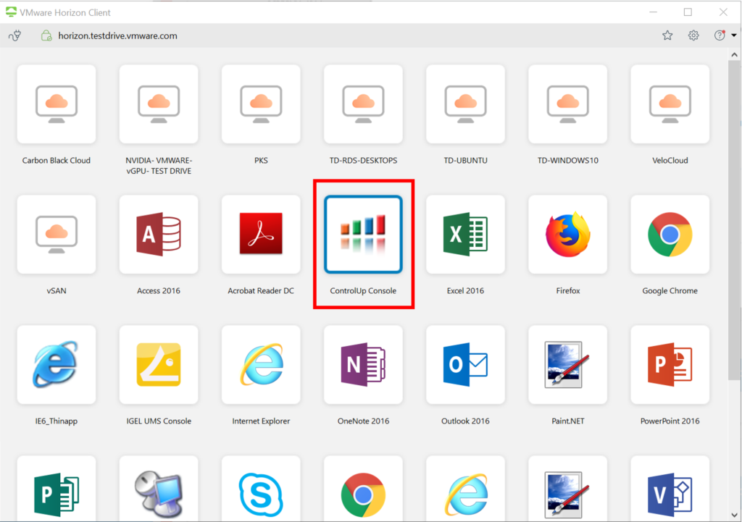742x522 pixels.
Task: Launch the IE6_Thinapp application
Action: (57, 365)
